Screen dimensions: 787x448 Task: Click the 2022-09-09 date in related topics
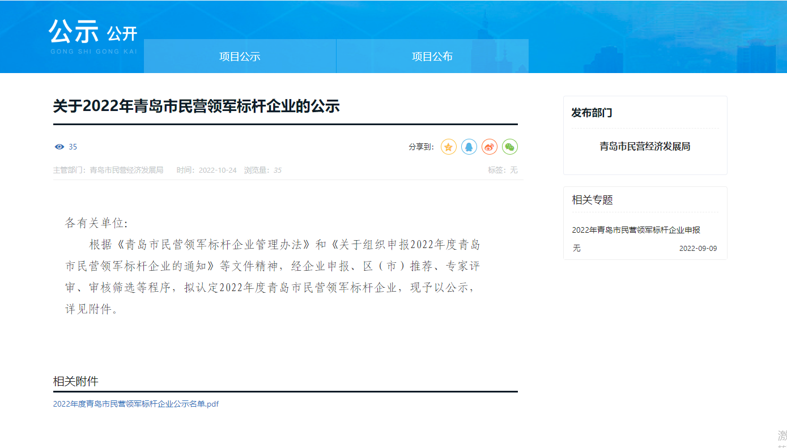tap(698, 249)
